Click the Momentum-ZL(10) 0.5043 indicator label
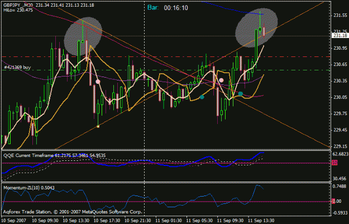Screen dimensions: 349x224 [x=29, y=188]
